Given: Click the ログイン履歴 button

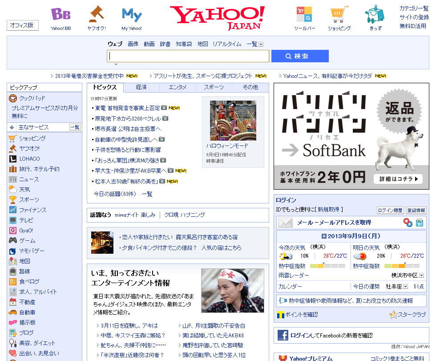Looking at the screenshot, I should 390,210.
